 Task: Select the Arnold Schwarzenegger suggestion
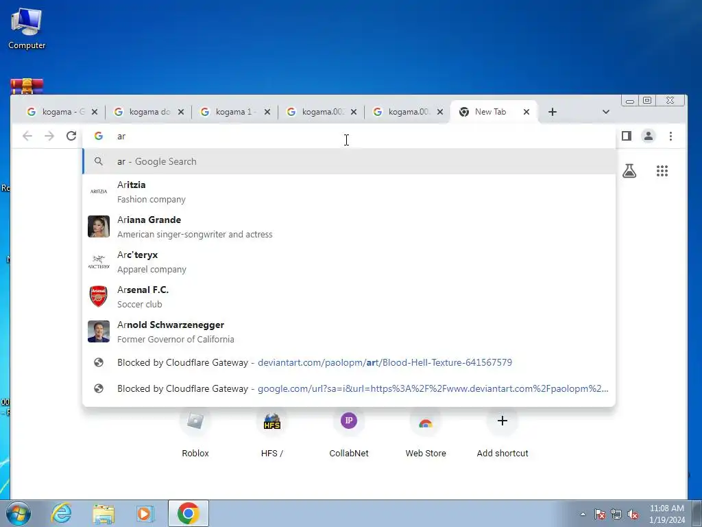(349, 331)
